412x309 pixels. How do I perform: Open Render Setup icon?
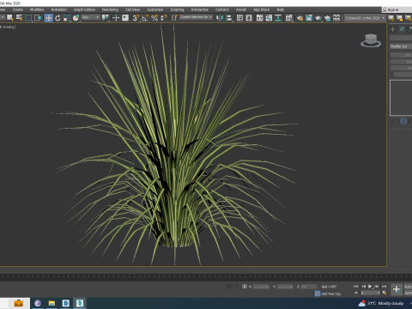300,18
